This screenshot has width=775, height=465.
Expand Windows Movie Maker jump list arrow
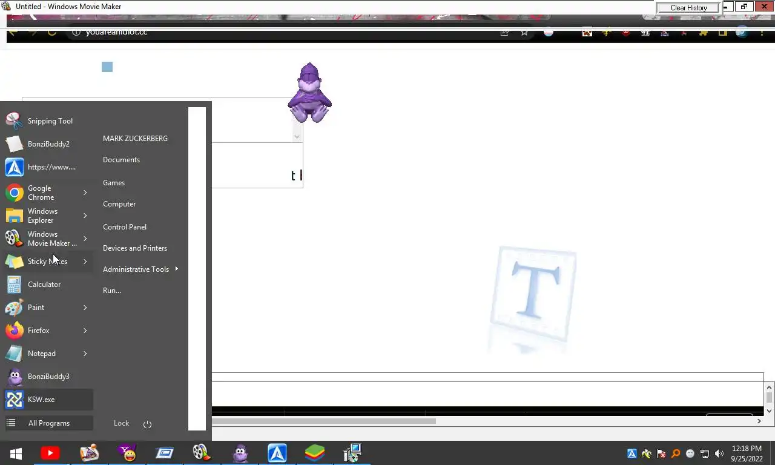click(85, 239)
